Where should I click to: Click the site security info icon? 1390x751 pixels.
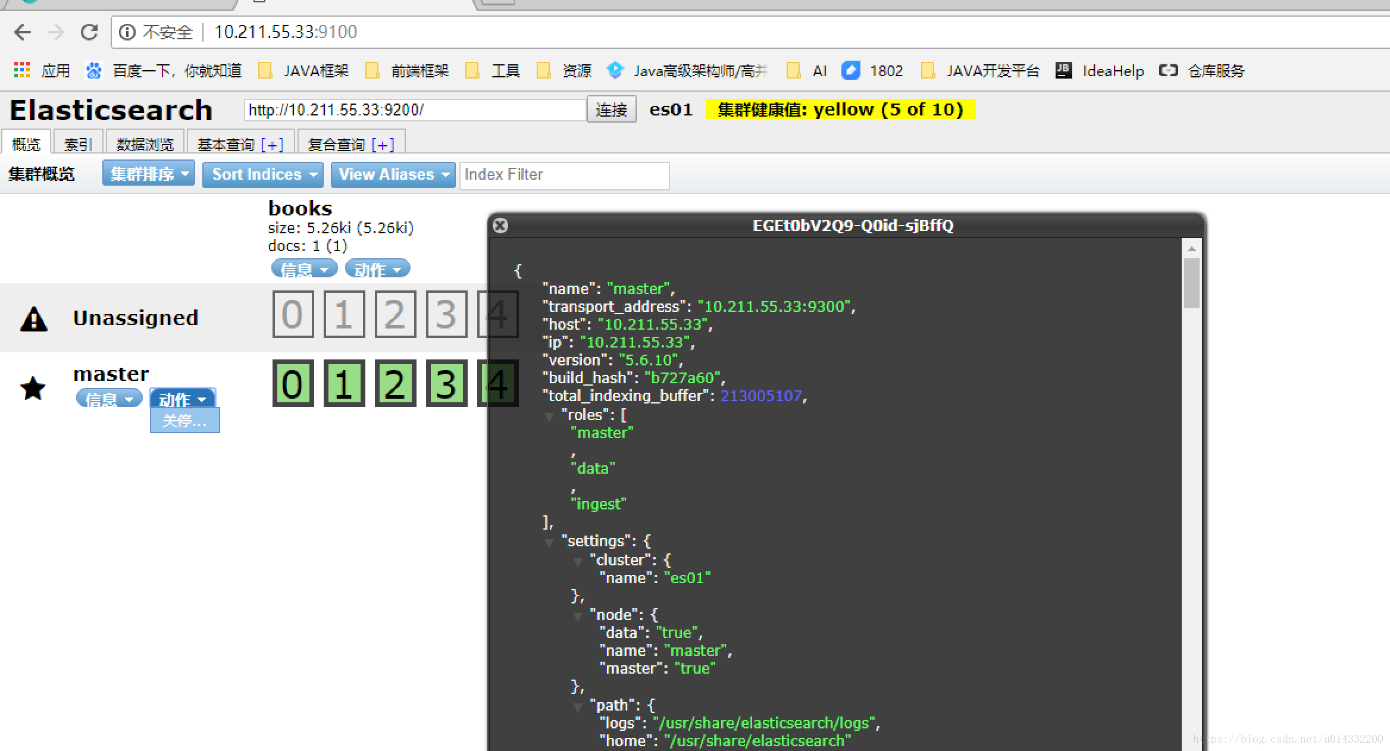coord(127,32)
